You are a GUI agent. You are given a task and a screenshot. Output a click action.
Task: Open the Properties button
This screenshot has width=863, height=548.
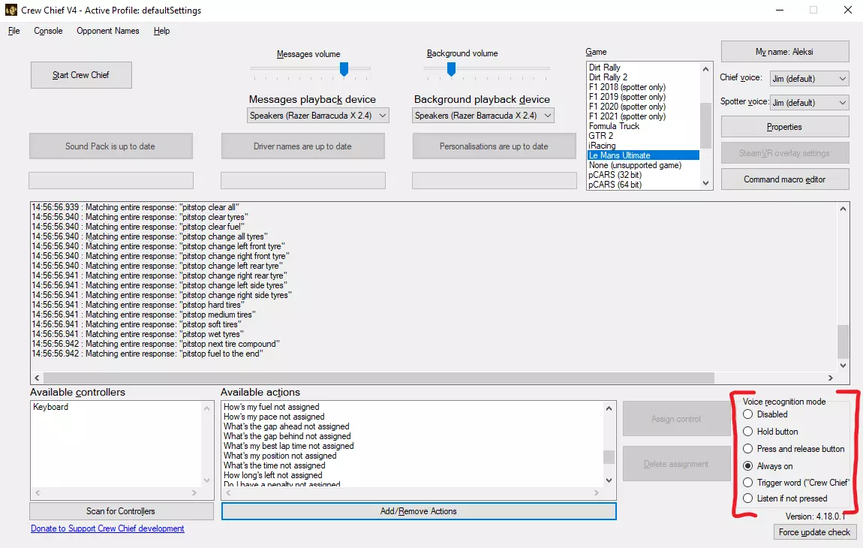point(785,127)
